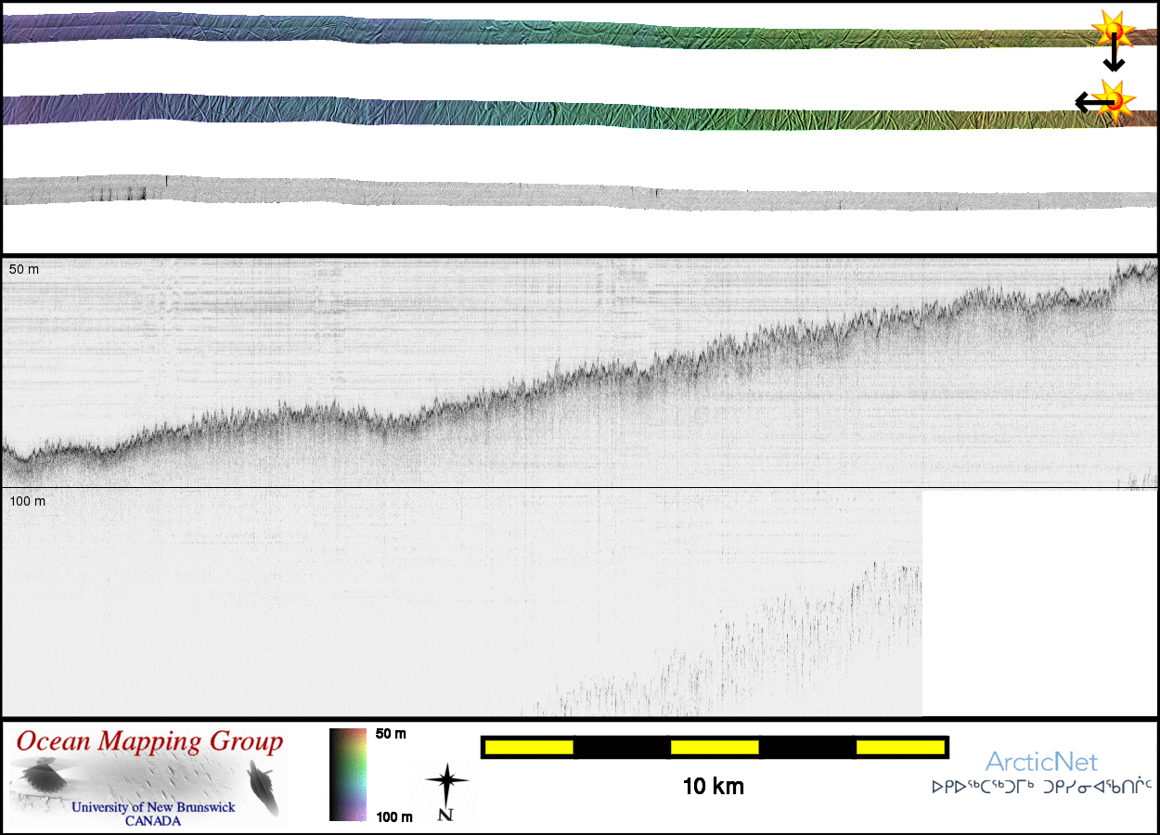Click the black downward-pointing arrowhead
The height and width of the screenshot is (835, 1160).
click(x=1114, y=65)
